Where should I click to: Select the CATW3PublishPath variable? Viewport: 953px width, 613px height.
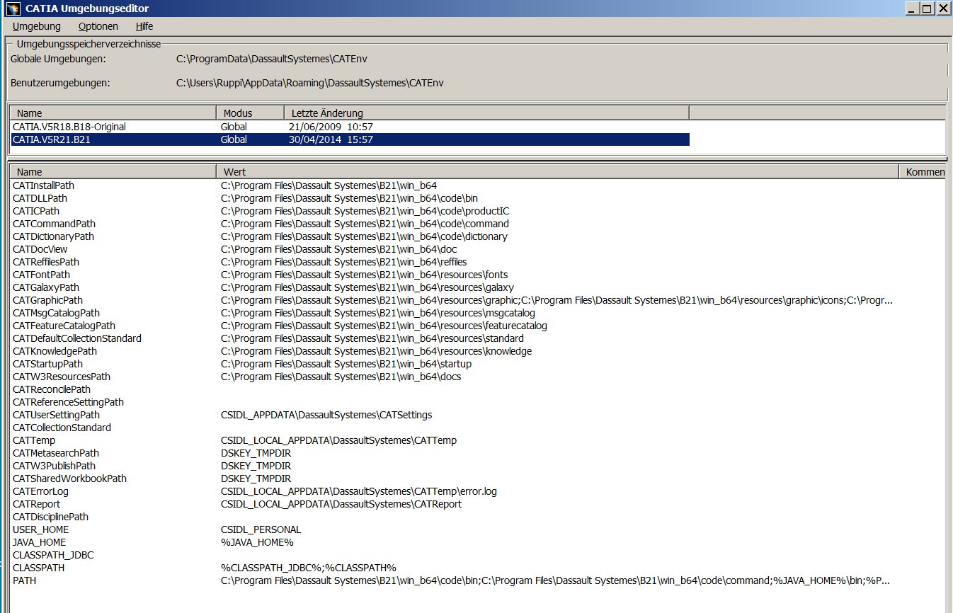pyautogui.click(x=54, y=466)
